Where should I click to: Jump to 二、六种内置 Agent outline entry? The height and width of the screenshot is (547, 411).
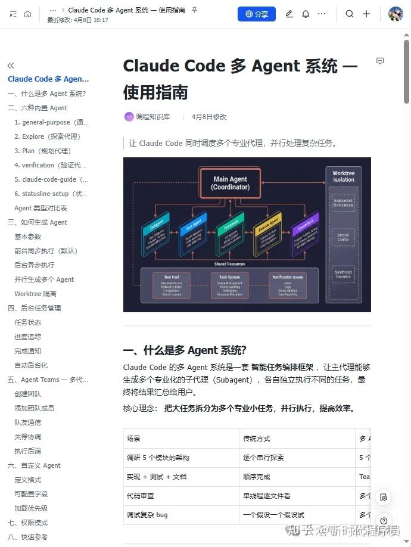pos(38,108)
